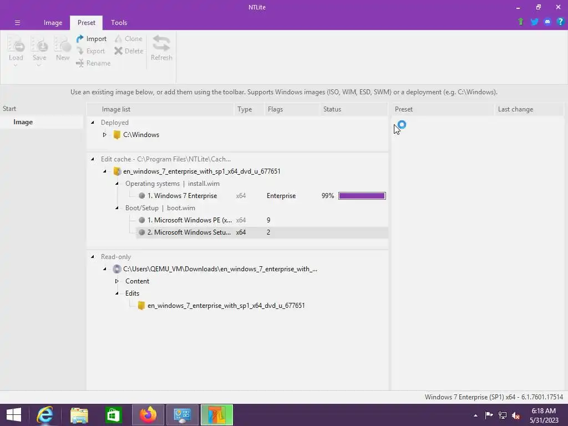Viewport: 568px width, 426px height.
Task: Click the Flags column header
Action: (292, 109)
